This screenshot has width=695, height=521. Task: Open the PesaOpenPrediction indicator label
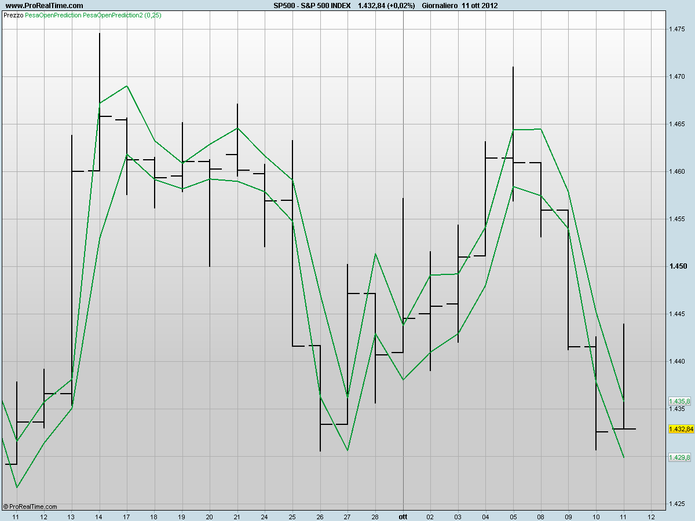pos(53,15)
